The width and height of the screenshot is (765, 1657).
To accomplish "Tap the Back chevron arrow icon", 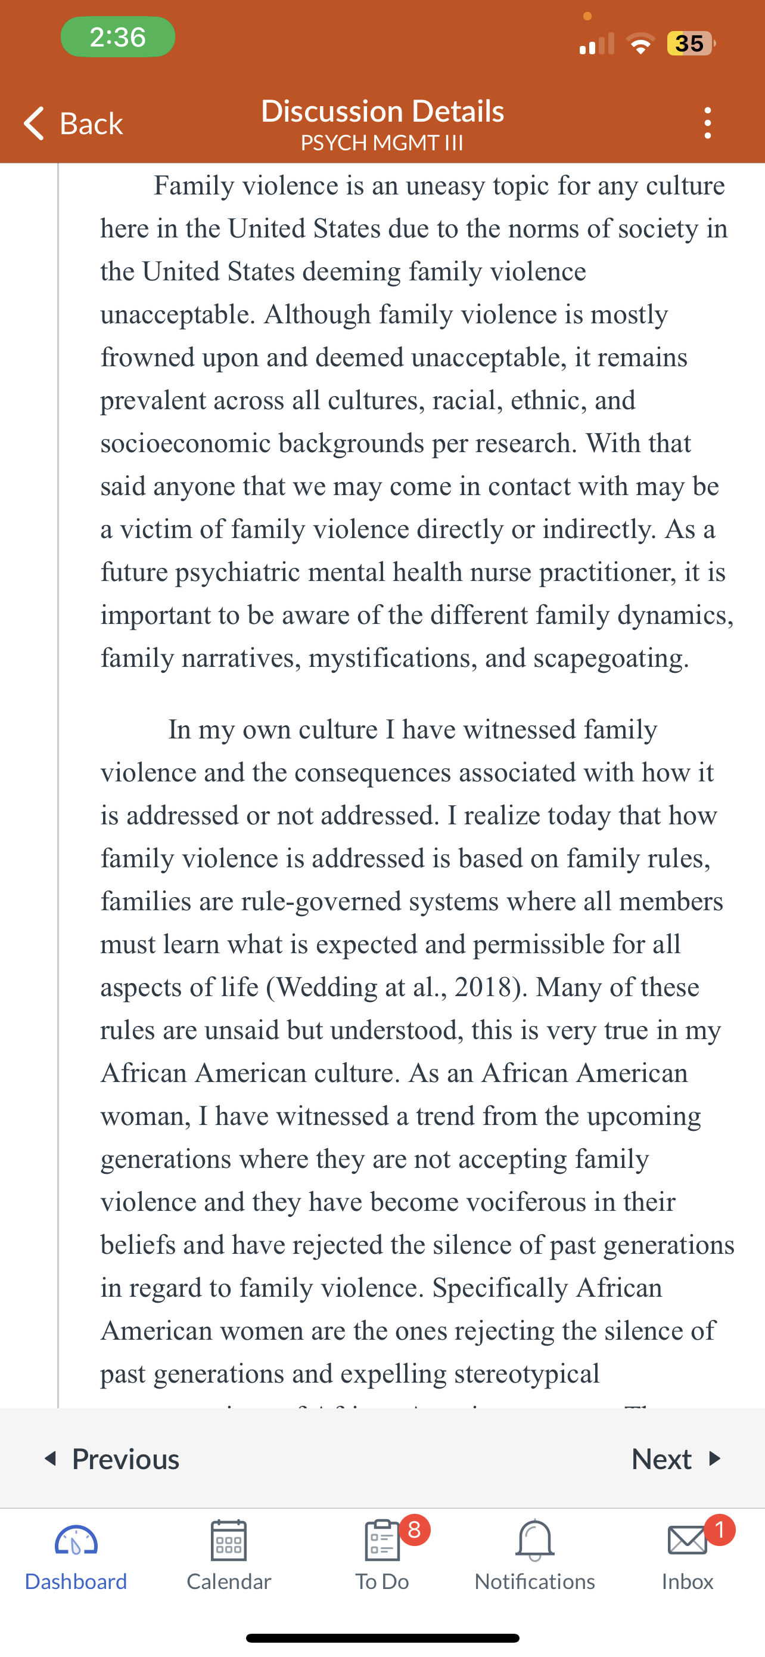I will tap(34, 123).
